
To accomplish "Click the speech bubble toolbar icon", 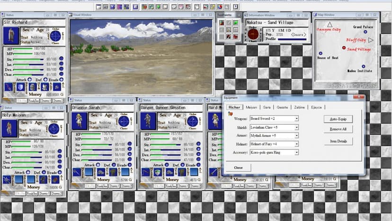I will click(174, 7).
